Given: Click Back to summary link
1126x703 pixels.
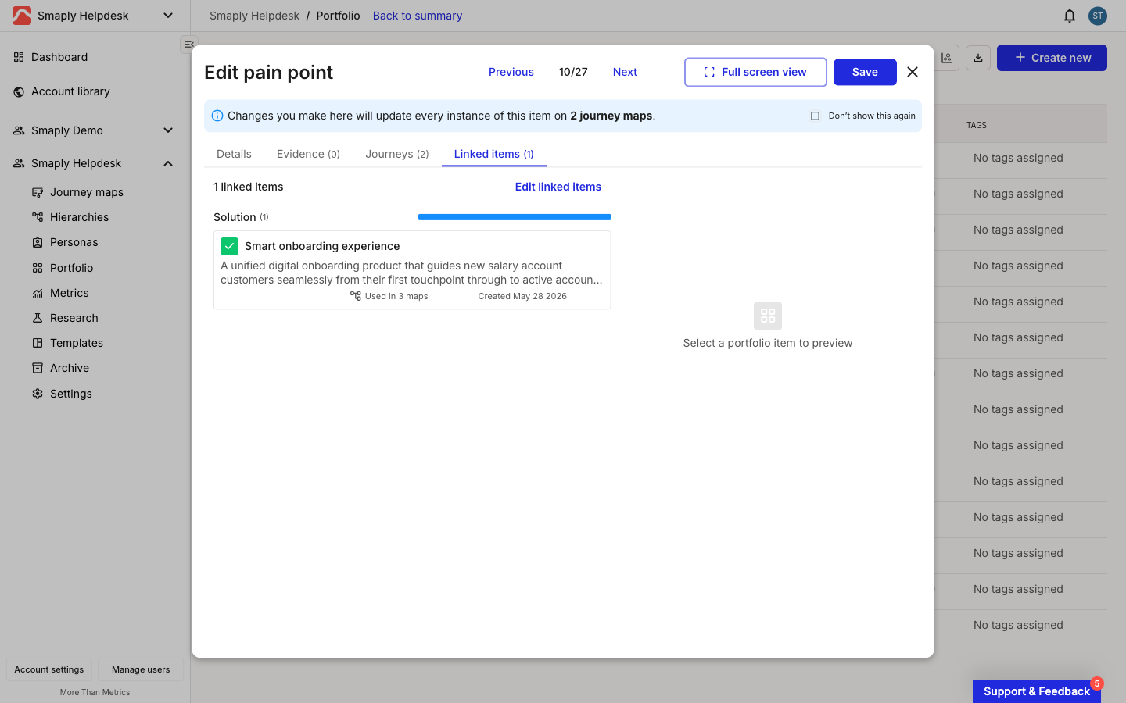Looking at the screenshot, I should pos(418,16).
